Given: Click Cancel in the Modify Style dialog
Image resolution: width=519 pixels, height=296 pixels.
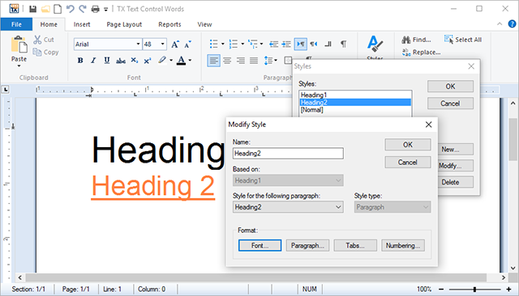Looking at the screenshot, I should point(408,163).
